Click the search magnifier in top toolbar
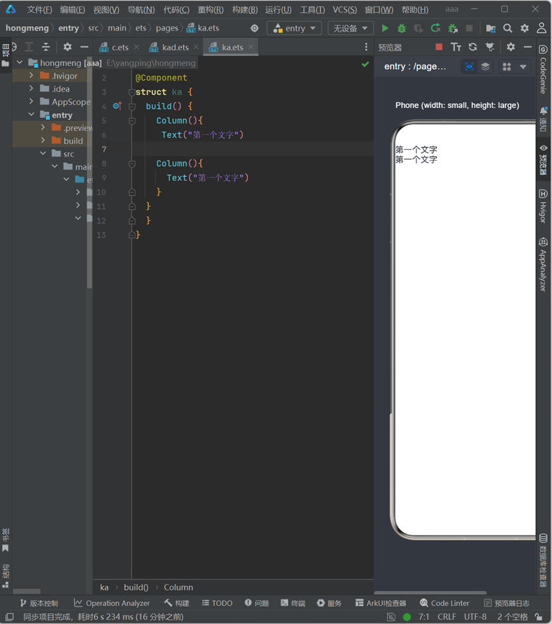Viewport: 552px width, 624px height. [x=507, y=28]
